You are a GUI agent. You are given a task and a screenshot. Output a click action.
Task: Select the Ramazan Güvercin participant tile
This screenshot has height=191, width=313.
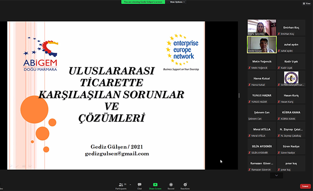[262, 163]
